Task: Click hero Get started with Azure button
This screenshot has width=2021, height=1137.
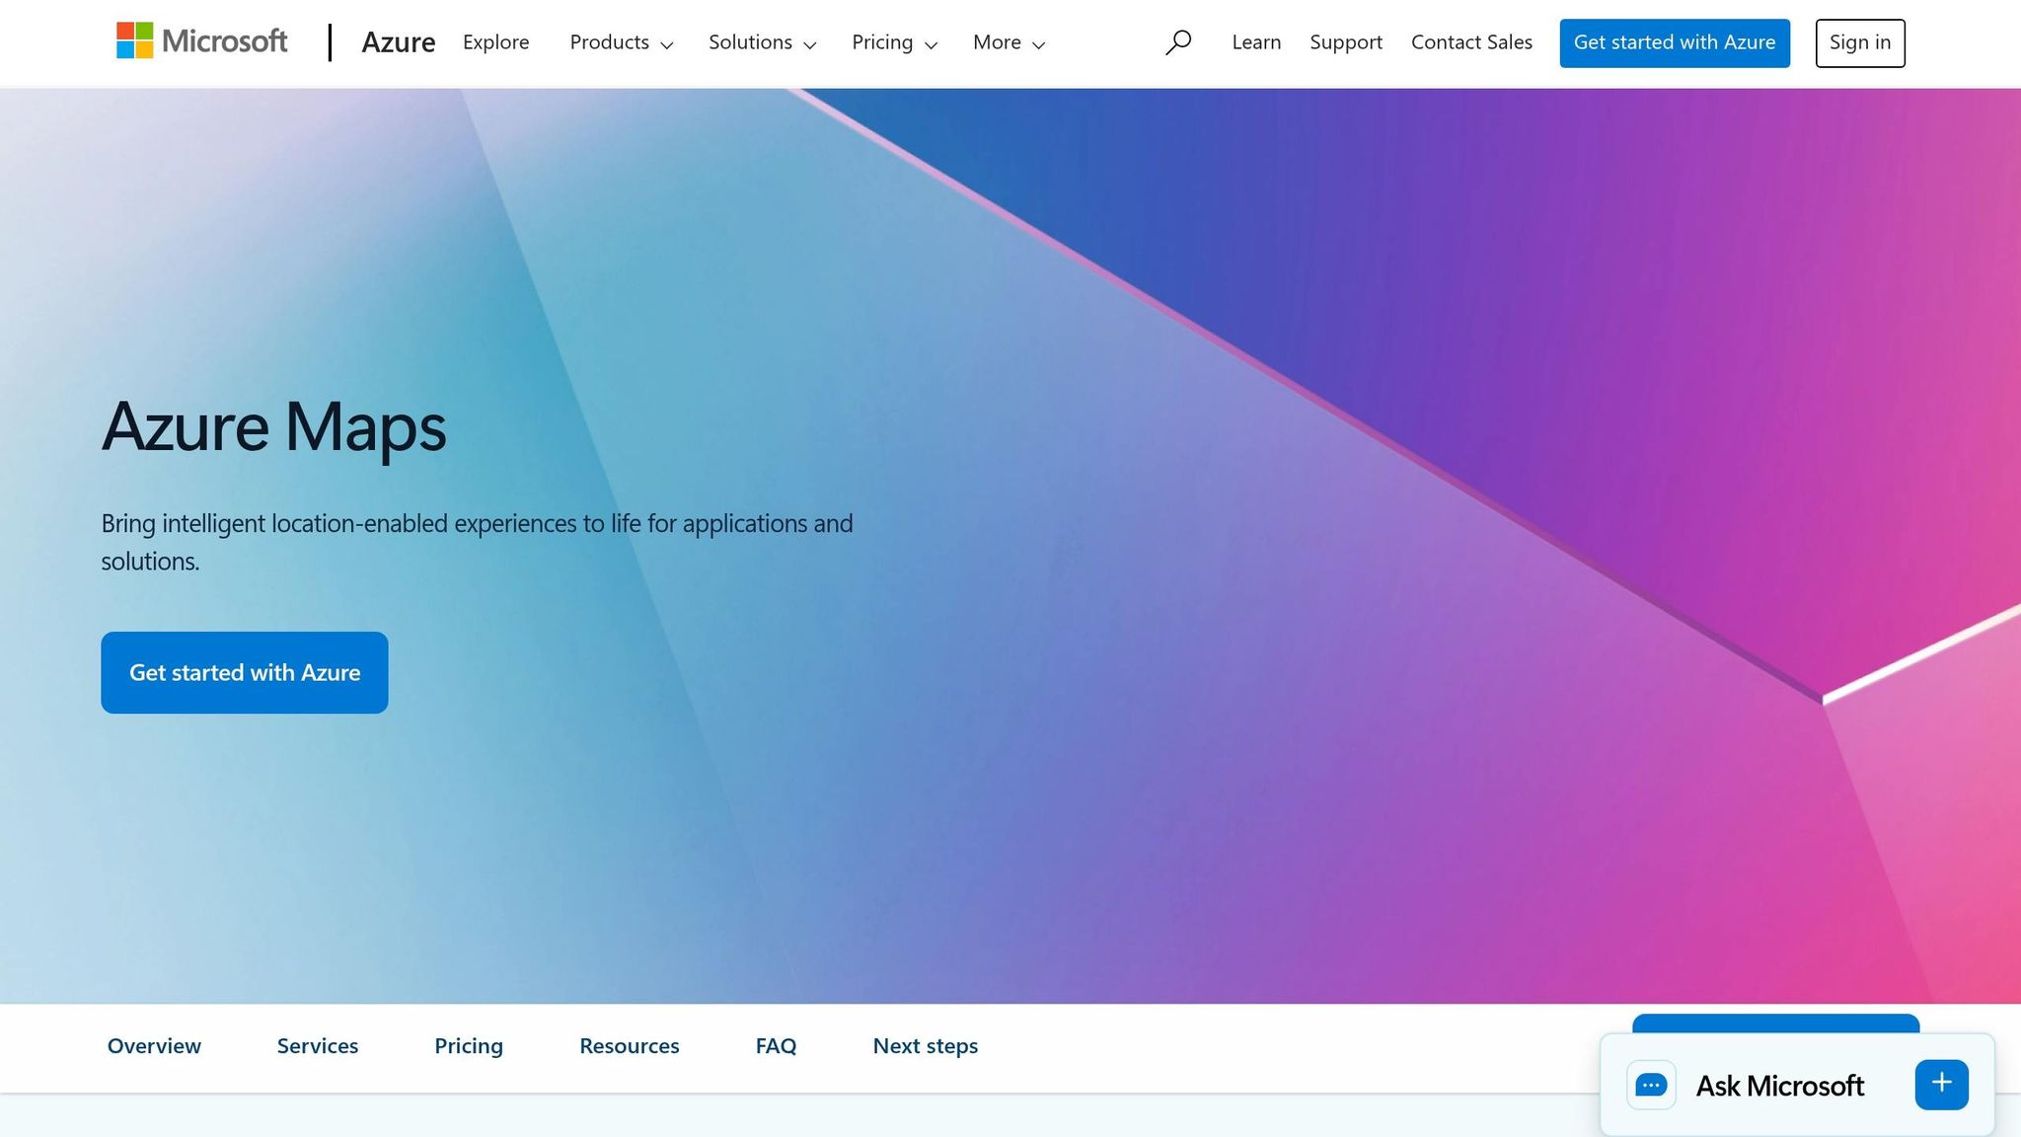Action: pos(245,672)
